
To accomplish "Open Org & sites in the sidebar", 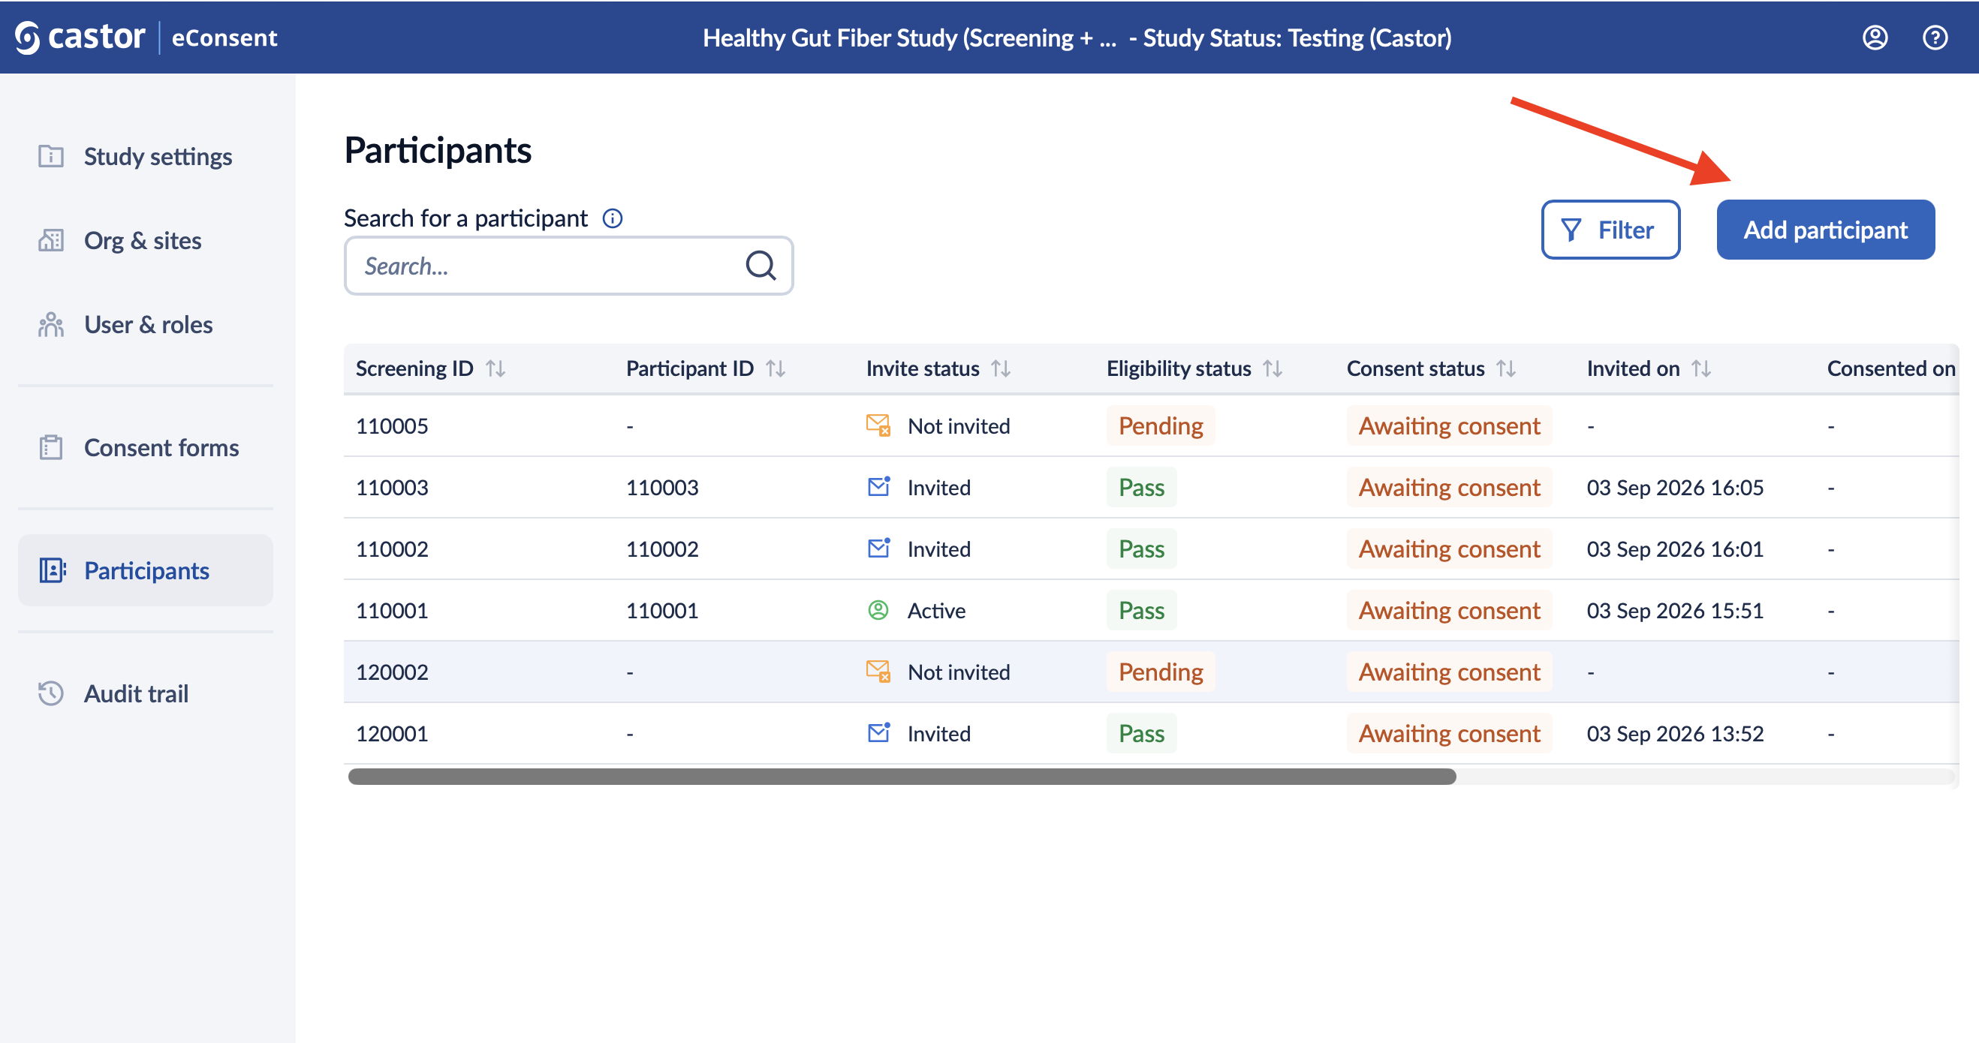I will (x=145, y=240).
